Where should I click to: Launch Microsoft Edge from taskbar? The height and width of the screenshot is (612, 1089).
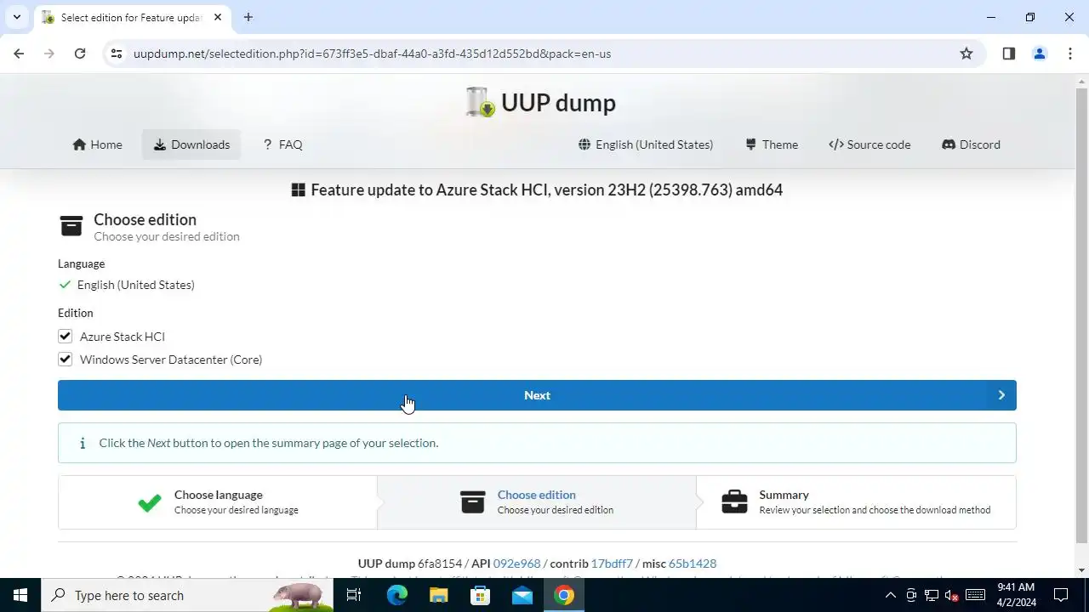(x=397, y=595)
